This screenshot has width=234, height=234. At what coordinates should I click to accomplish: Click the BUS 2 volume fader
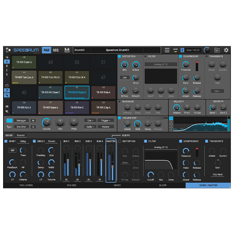(79, 165)
